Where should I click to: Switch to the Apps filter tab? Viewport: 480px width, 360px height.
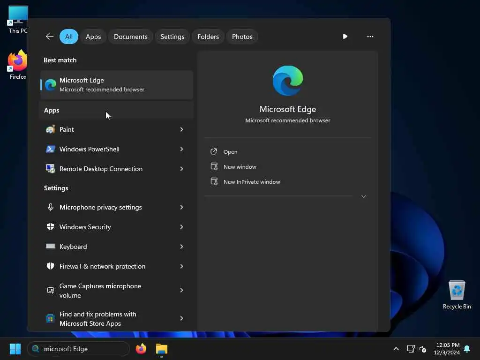coord(93,37)
